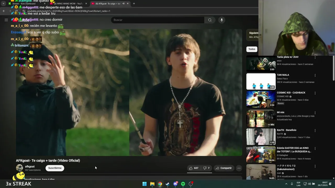The width and height of the screenshot is (335, 188).
Task: Open options menu for KevTK - Beneficio
Action: pyautogui.click(x=315, y=130)
